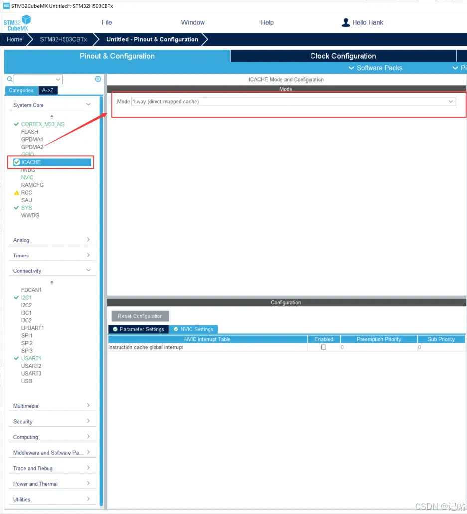
Task: Select SAU peripheral
Action: (26, 200)
